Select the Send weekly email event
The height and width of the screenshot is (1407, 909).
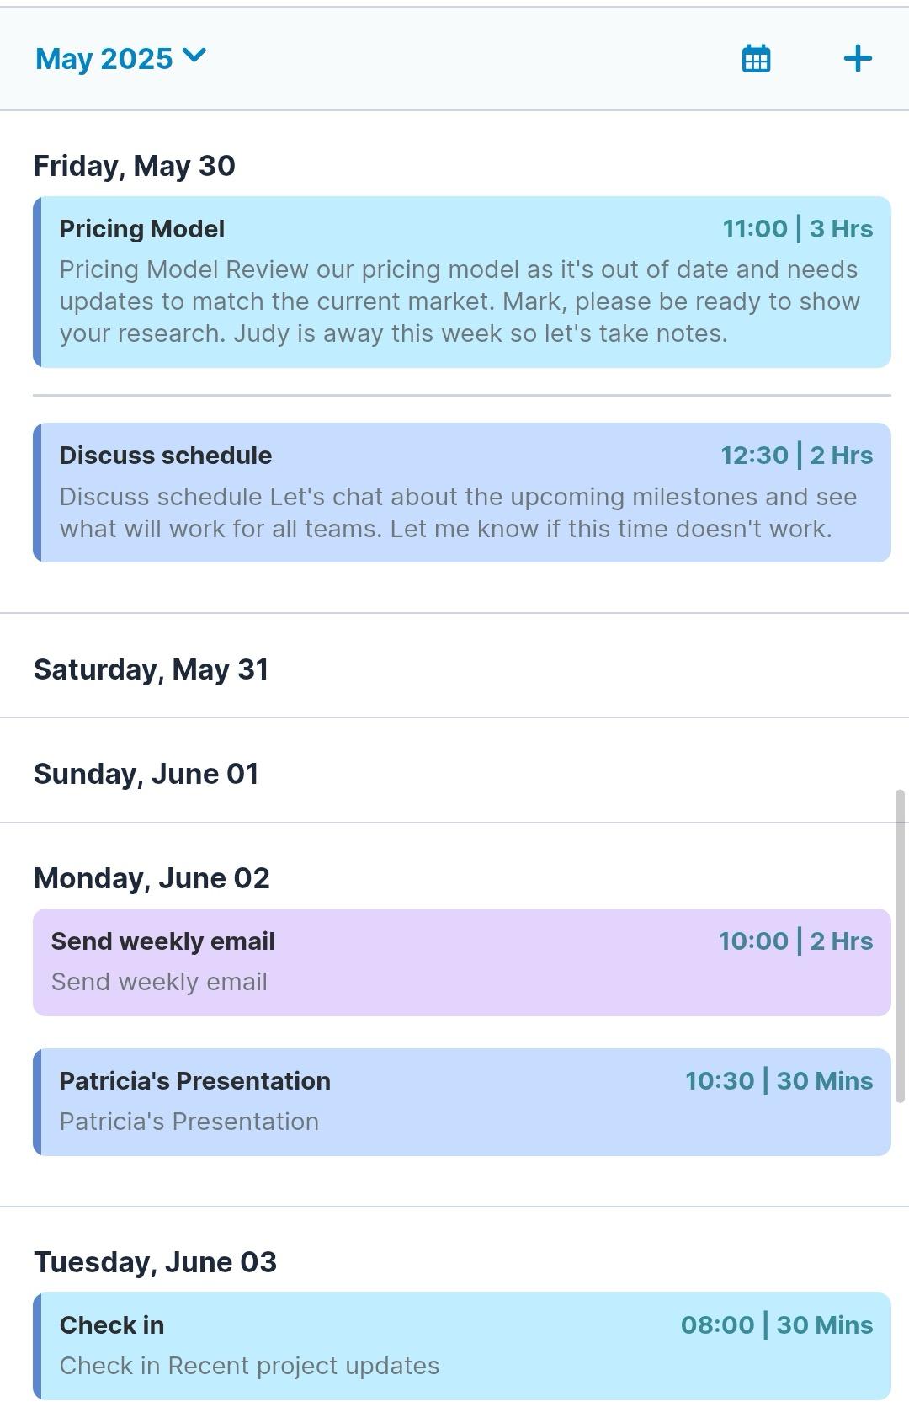[x=461, y=962]
